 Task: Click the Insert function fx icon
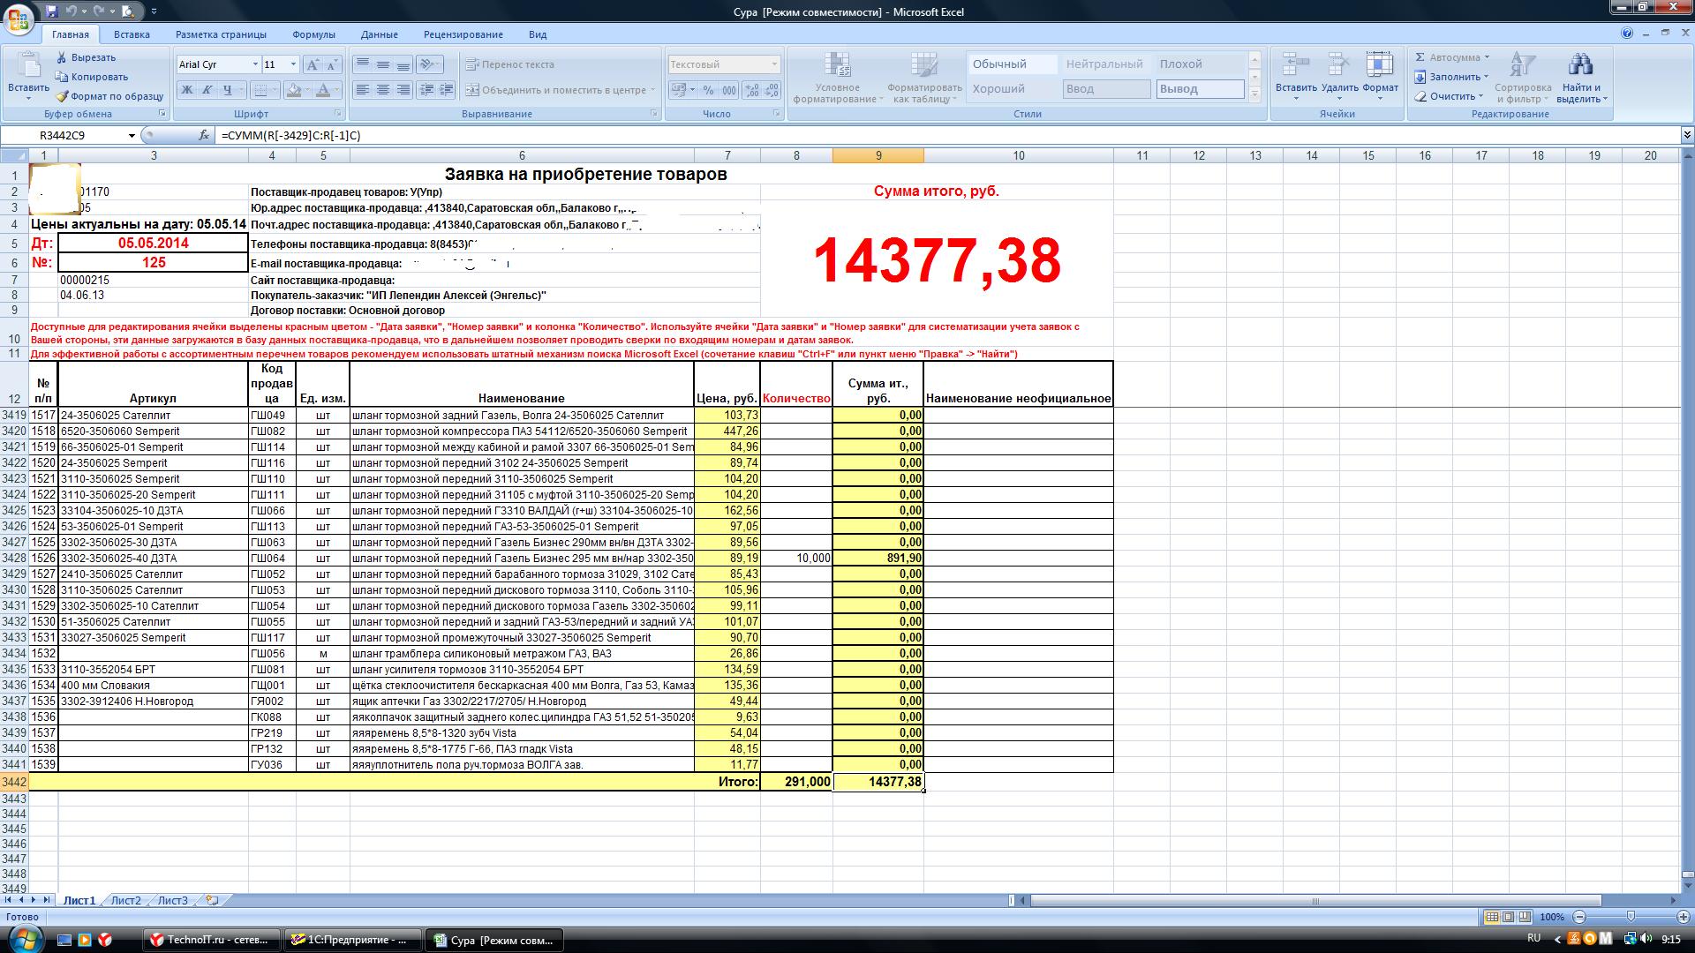(x=204, y=135)
